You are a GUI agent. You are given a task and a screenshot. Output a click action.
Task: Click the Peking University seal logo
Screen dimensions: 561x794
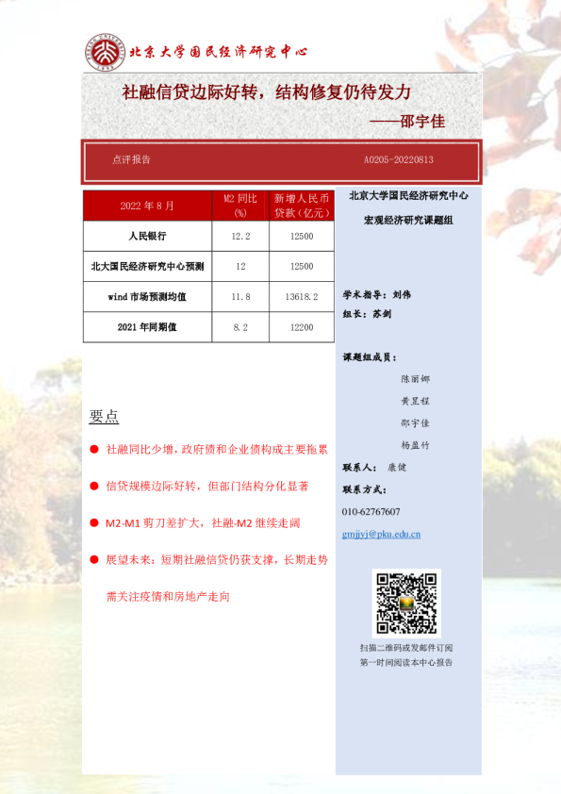click(x=105, y=52)
